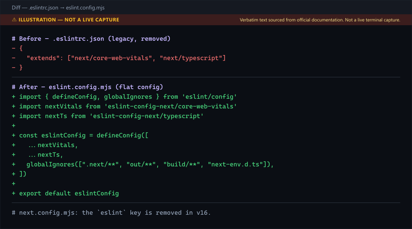Image resolution: width=412 pixels, height=229 pixels.
Task: Click the import defineConfig, globalIgnores line
Action: 124,97
